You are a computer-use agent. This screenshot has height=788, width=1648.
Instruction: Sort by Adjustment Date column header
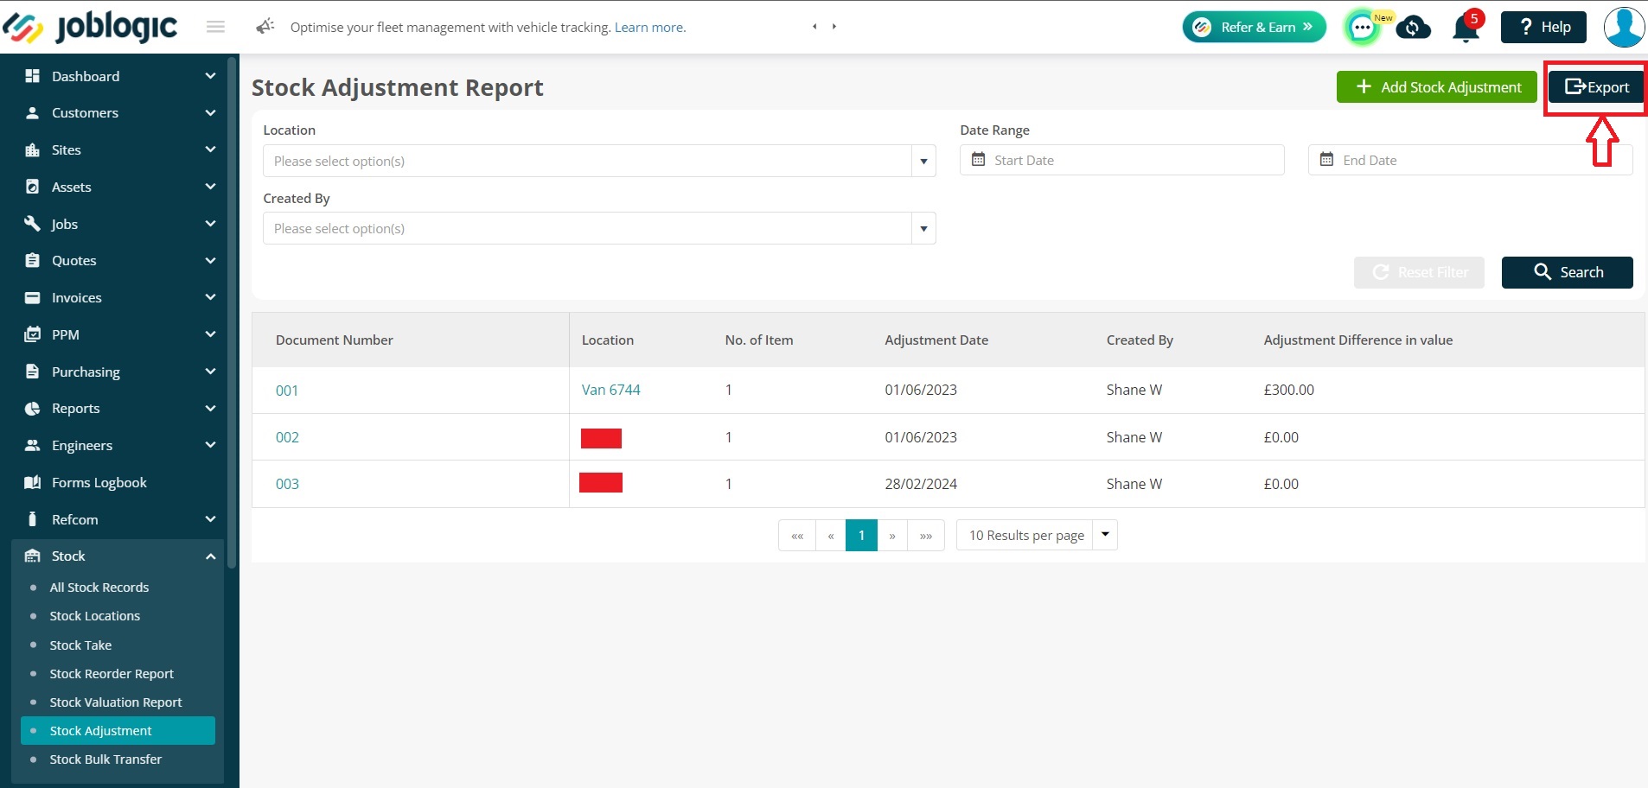click(936, 340)
